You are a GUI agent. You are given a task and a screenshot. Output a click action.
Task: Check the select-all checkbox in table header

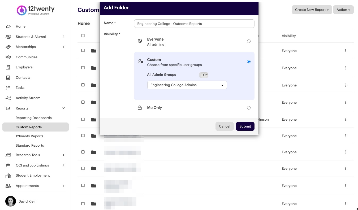[83, 36]
